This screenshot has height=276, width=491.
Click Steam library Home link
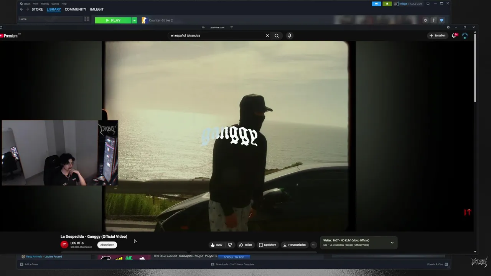point(23,19)
